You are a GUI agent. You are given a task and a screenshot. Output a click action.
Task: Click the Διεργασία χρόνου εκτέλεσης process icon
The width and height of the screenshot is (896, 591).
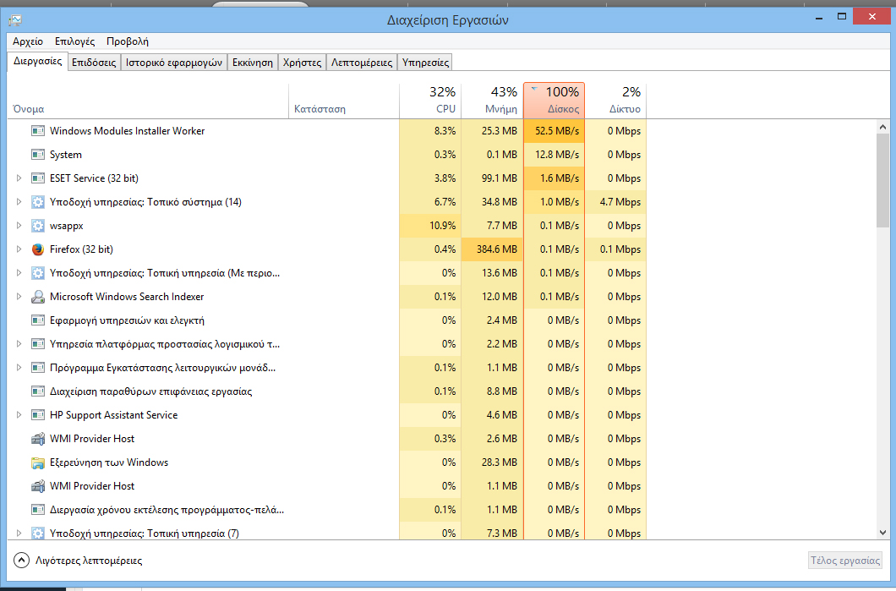tap(38, 510)
